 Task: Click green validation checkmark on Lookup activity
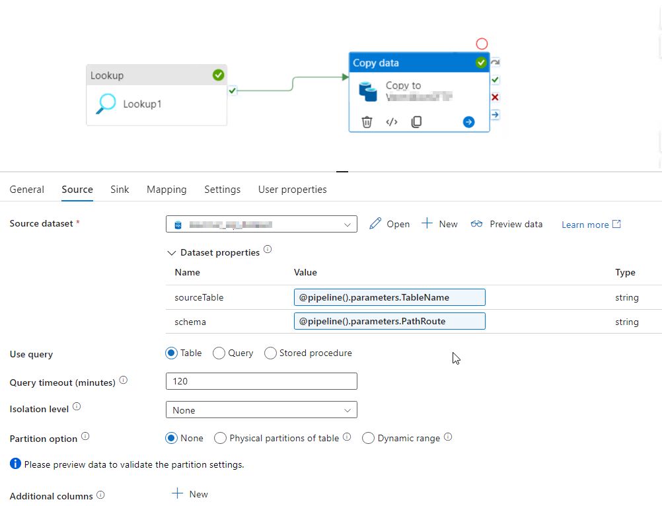click(218, 75)
